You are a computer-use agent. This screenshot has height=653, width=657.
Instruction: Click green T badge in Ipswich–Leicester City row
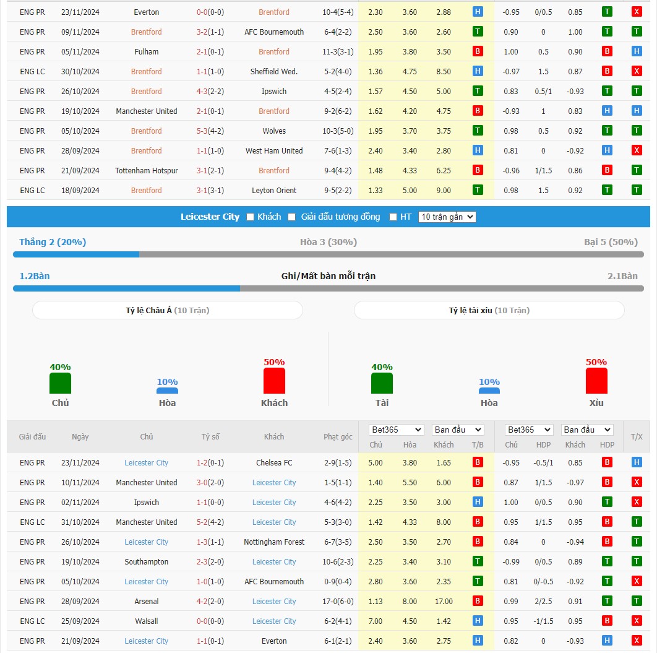(x=607, y=502)
